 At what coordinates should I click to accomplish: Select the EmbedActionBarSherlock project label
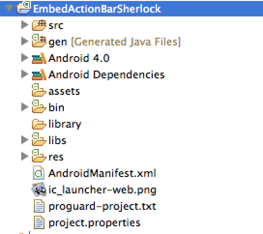coord(97,9)
